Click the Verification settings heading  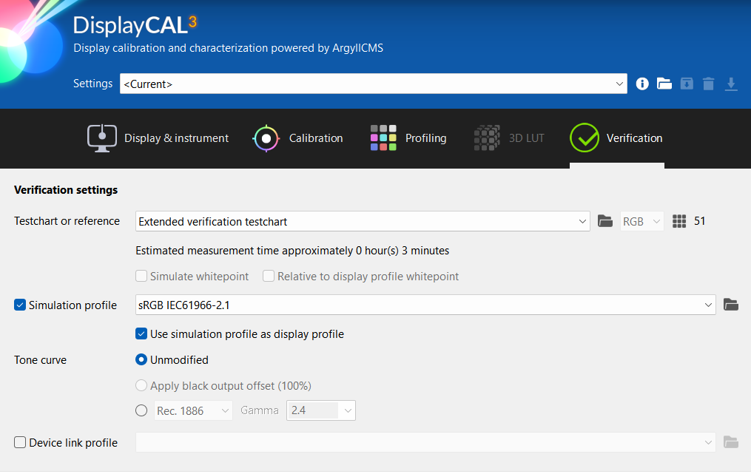[66, 190]
